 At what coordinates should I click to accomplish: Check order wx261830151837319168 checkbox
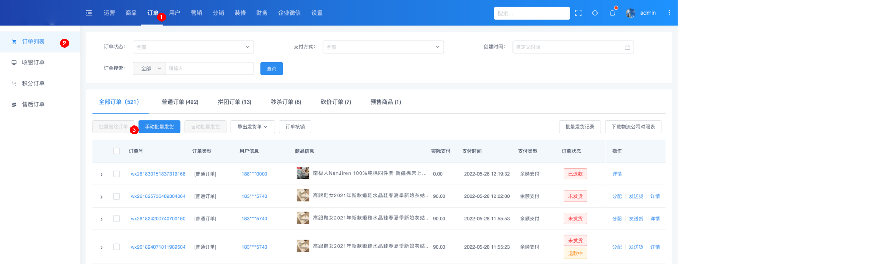tap(117, 174)
